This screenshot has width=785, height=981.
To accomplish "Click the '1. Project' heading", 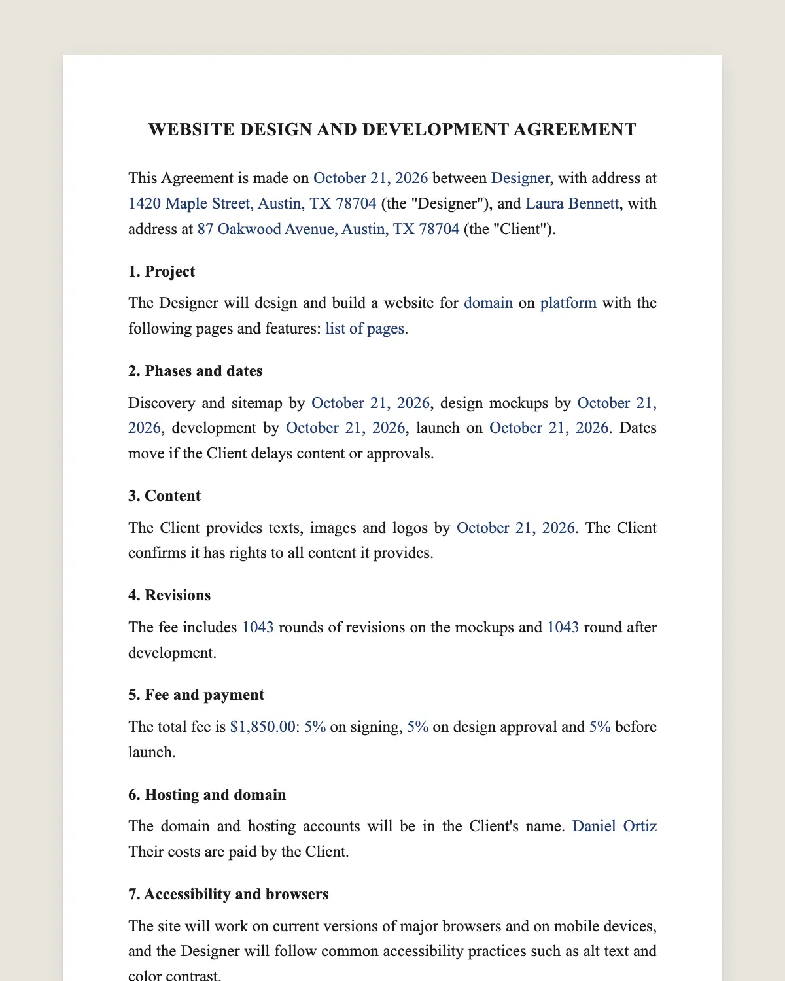I will click(x=162, y=271).
